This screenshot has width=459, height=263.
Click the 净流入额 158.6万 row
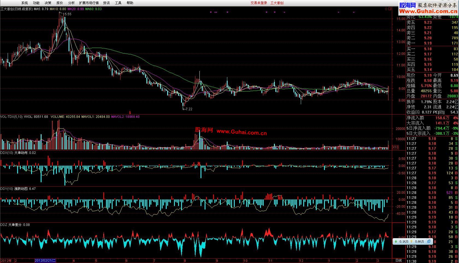click(432, 118)
